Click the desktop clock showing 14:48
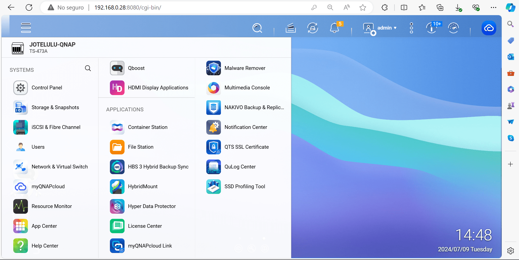The image size is (519, 260). point(474,235)
